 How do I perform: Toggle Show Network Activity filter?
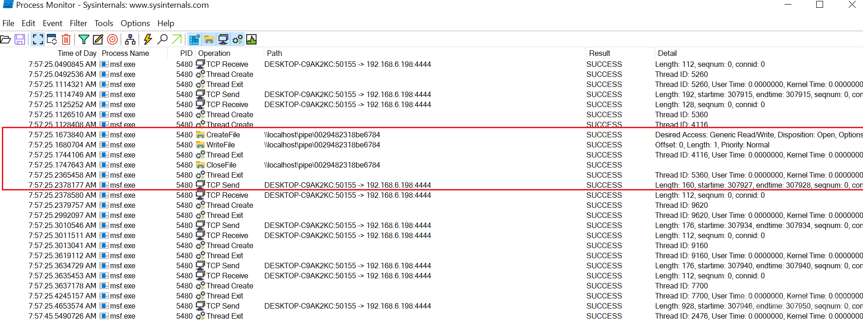(x=223, y=39)
